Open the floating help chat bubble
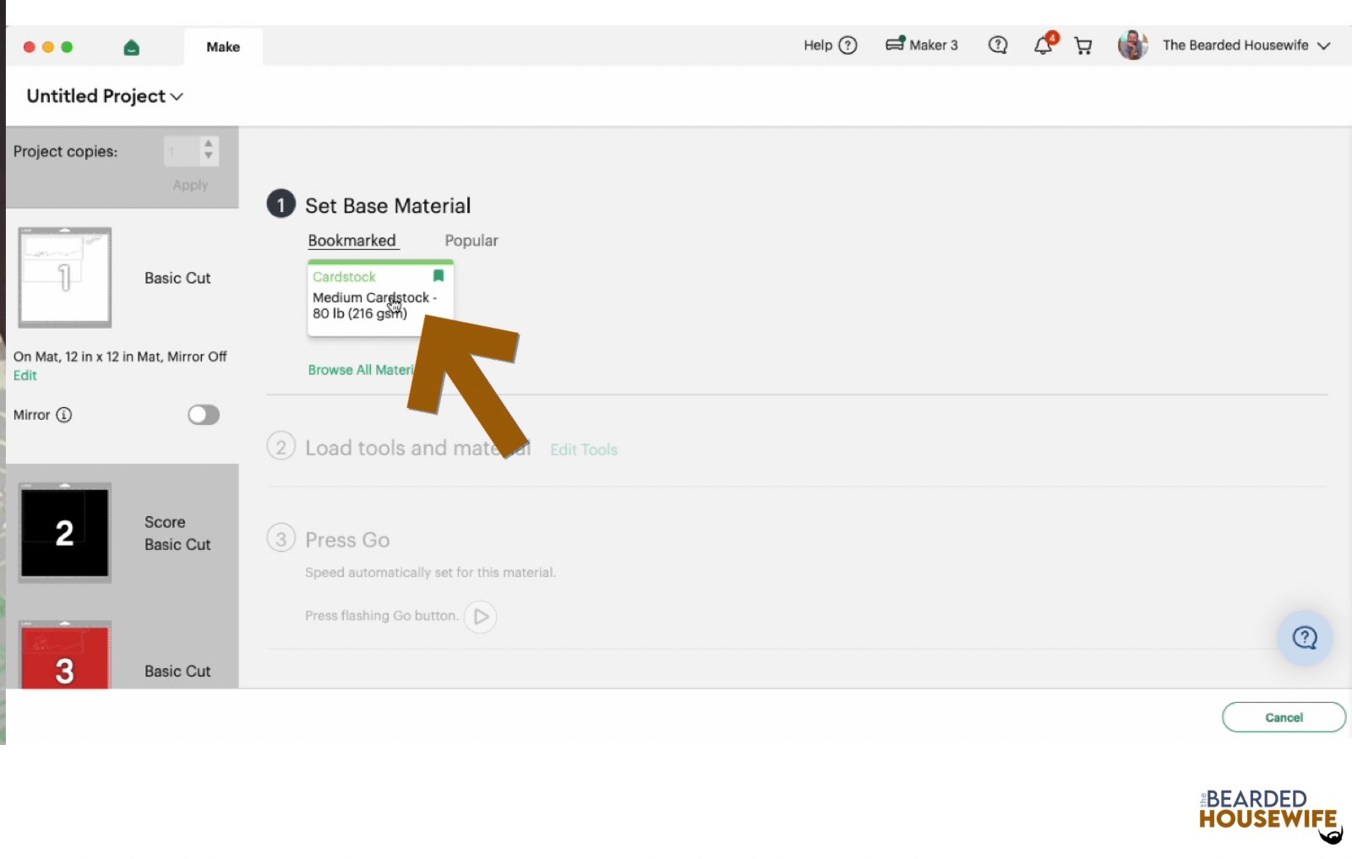The image size is (1352, 859). point(1305,638)
